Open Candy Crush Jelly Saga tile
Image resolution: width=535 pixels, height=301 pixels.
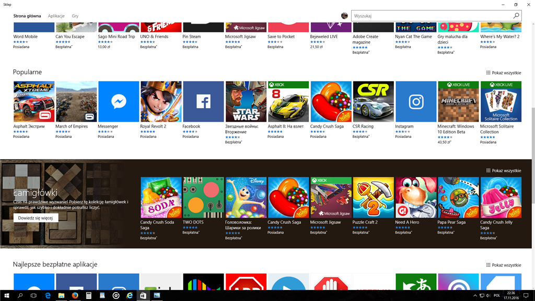[501, 197]
